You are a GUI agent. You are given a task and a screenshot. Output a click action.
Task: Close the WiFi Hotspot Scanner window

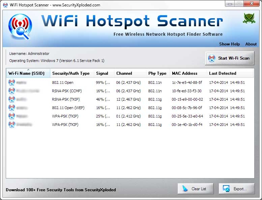(252, 3)
